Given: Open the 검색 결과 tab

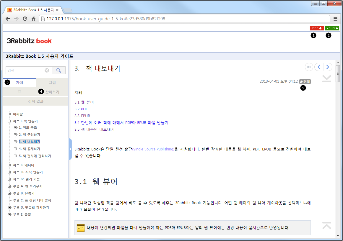Looking at the screenshot, I should click(36, 101).
